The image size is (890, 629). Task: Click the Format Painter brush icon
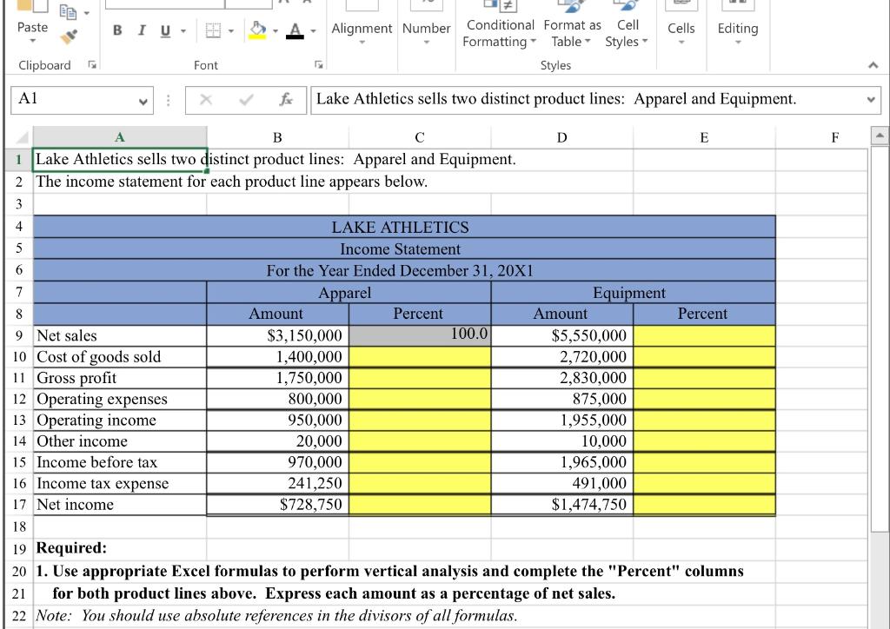point(69,36)
